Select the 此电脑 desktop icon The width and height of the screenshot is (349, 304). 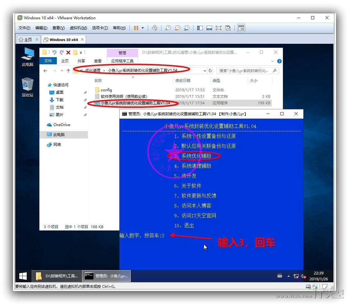coord(28,57)
